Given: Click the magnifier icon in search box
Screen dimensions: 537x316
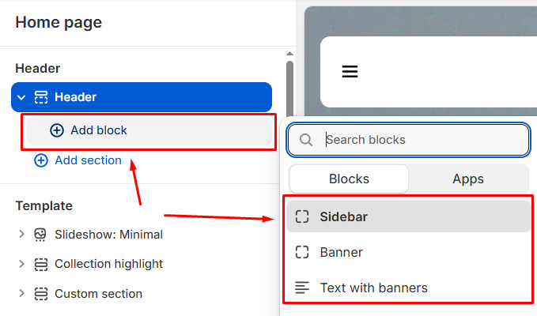Looking at the screenshot, I should 306,140.
